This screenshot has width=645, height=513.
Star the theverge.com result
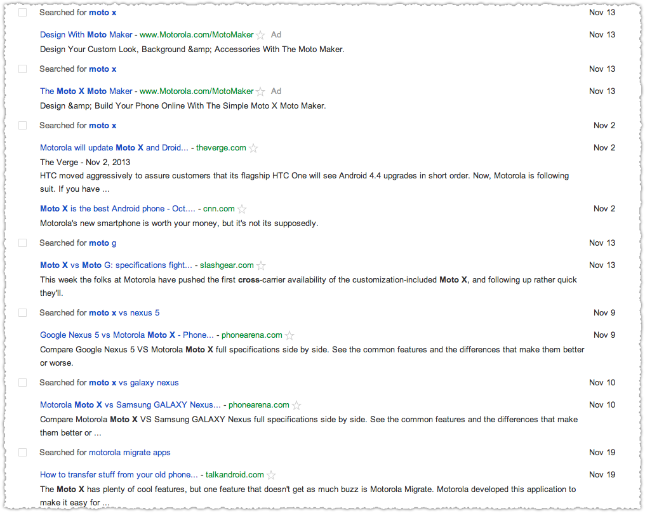click(x=253, y=148)
